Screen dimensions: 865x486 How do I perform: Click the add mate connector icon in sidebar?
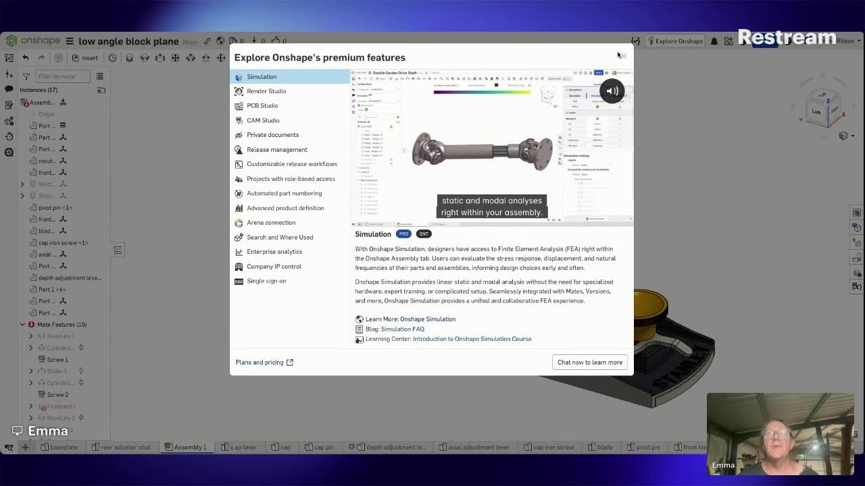click(9, 74)
